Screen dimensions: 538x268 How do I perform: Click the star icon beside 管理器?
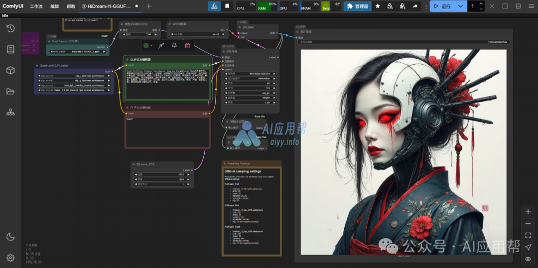pyautogui.click(x=378, y=6)
